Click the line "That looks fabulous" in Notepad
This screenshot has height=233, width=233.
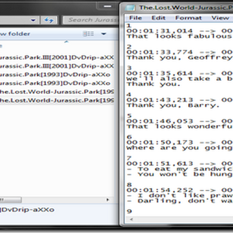(179, 36)
